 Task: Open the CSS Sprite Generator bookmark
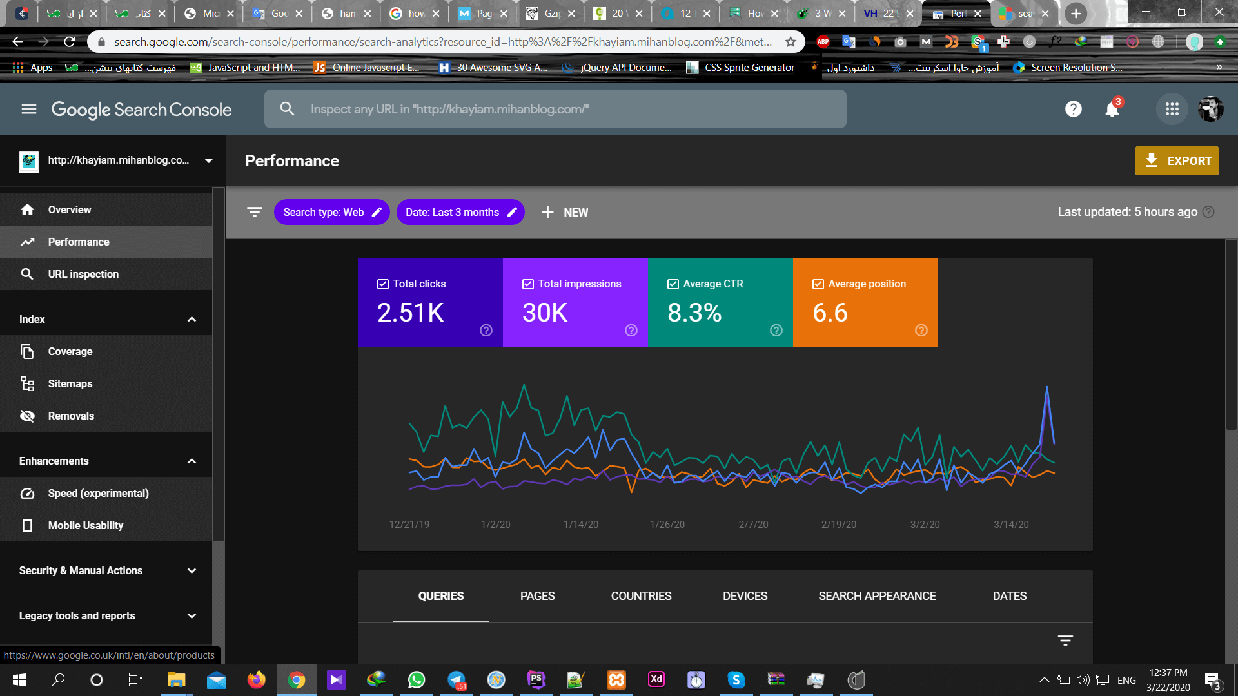click(740, 67)
